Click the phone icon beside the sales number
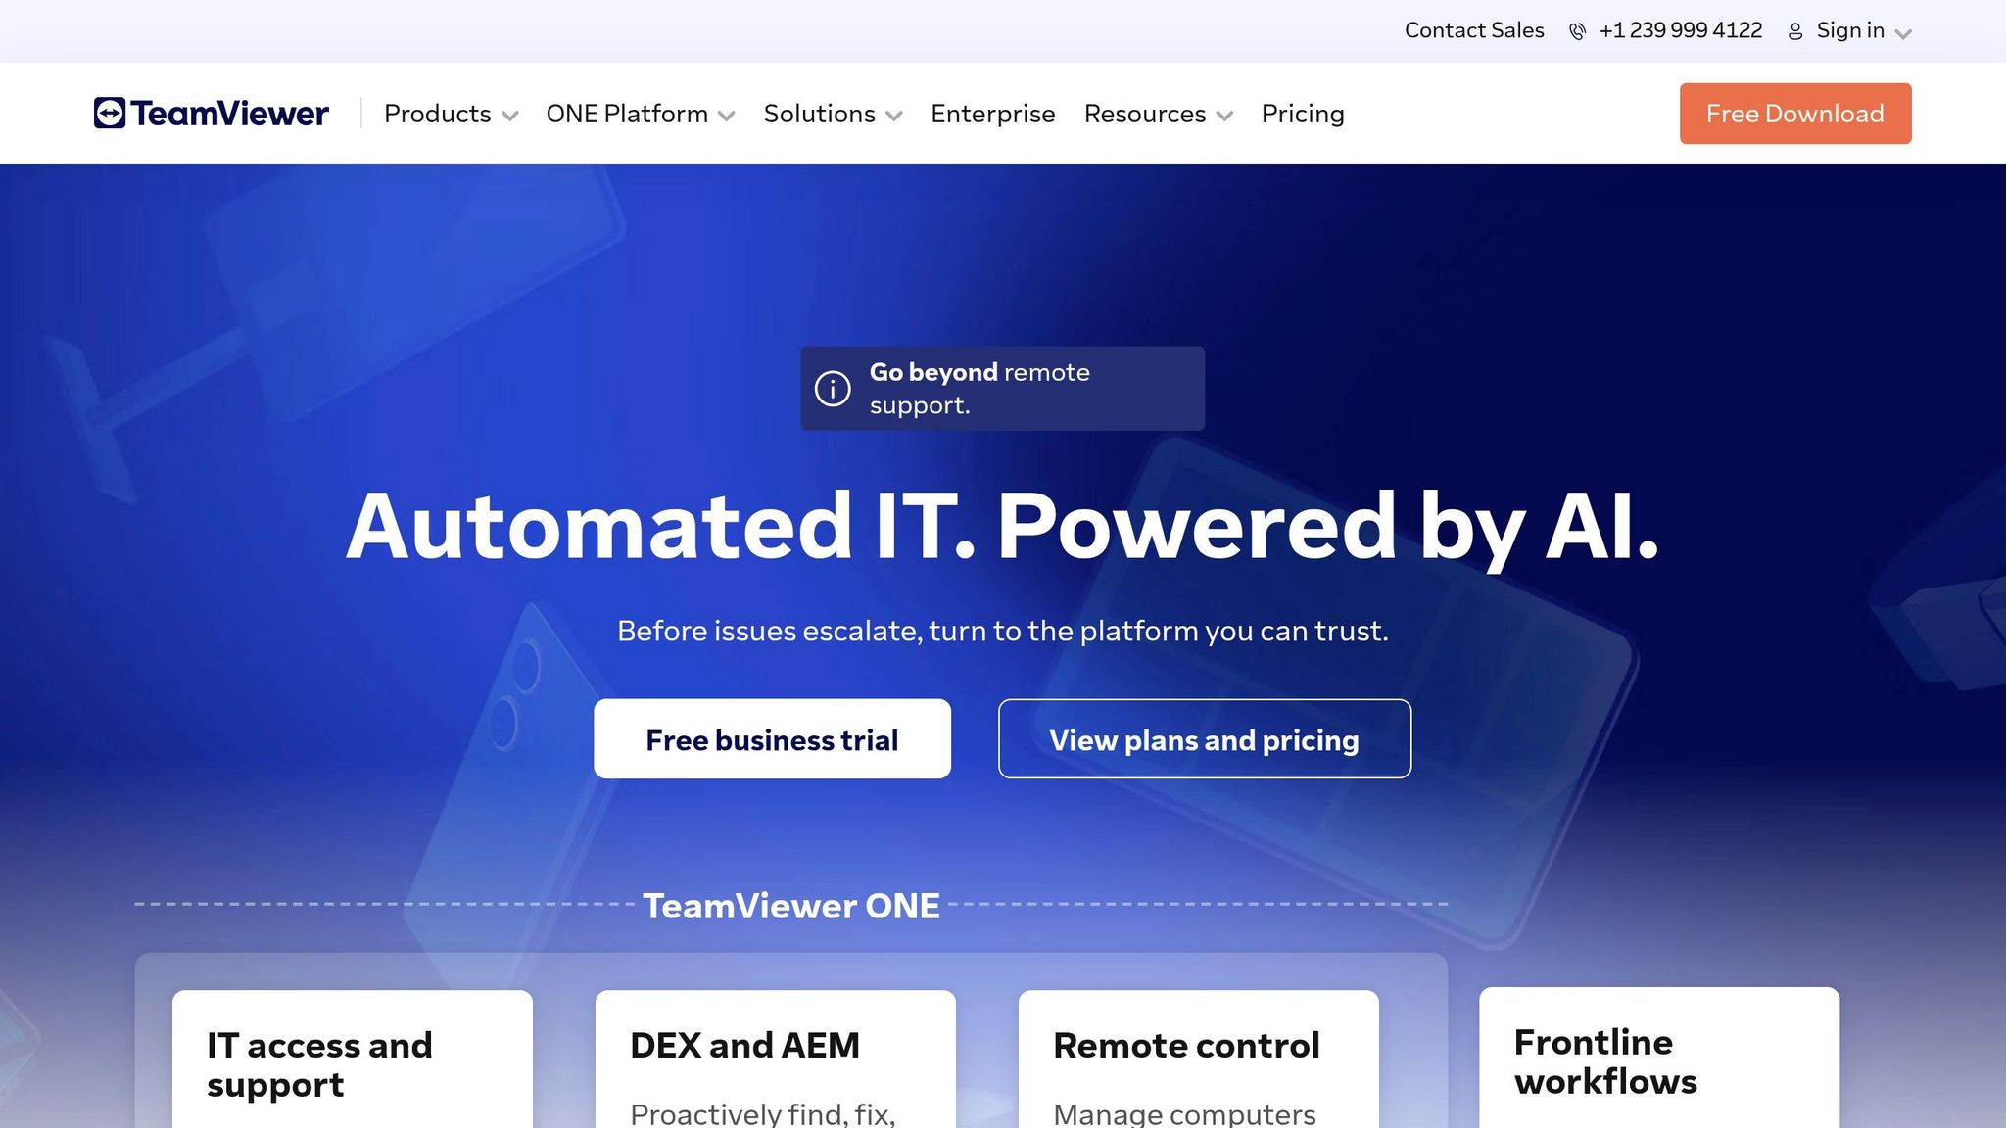2006x1128 pixels. click(x=1577, y=31)
